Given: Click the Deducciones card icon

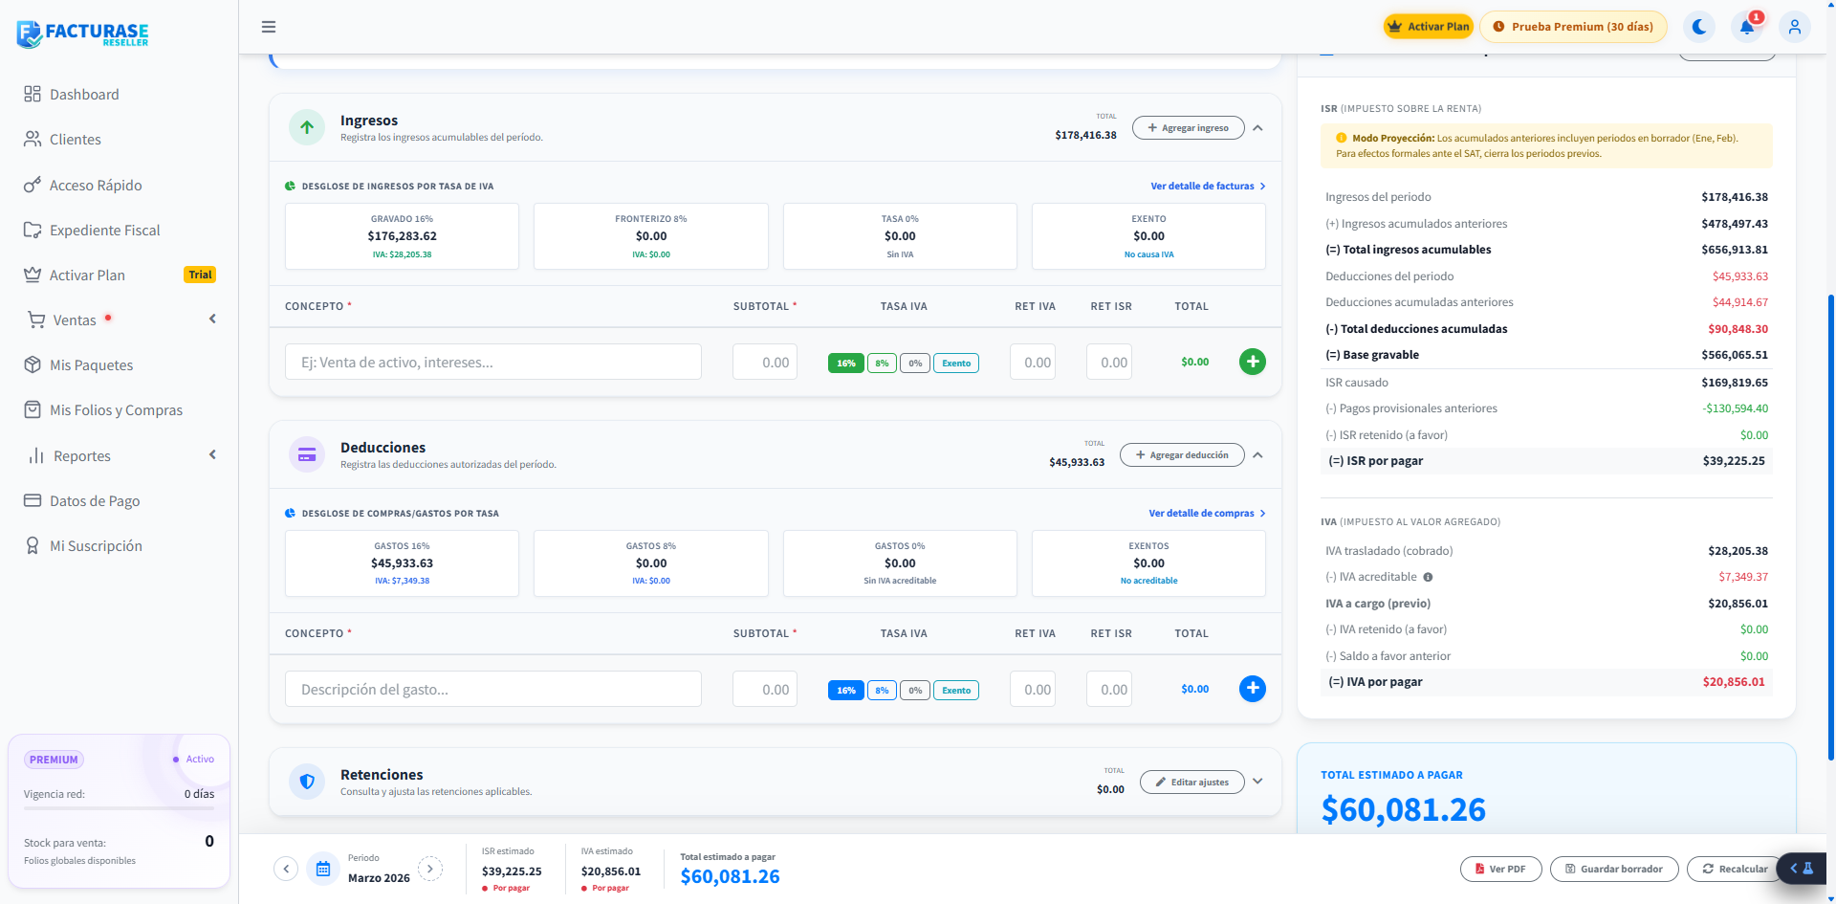Looking at the screenshot, I should click(307, 454).
